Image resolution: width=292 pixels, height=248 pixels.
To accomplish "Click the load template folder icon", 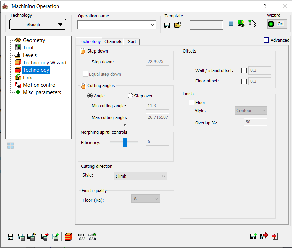I will click(178, 25).
